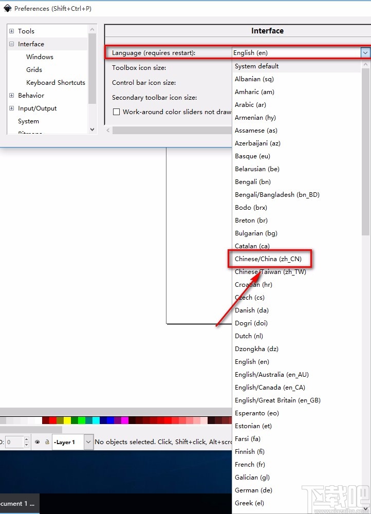Click the preferences tree scroll-up arrow
Image resolution: width=371 pixels, height=514 pixels.
[92, 29]
